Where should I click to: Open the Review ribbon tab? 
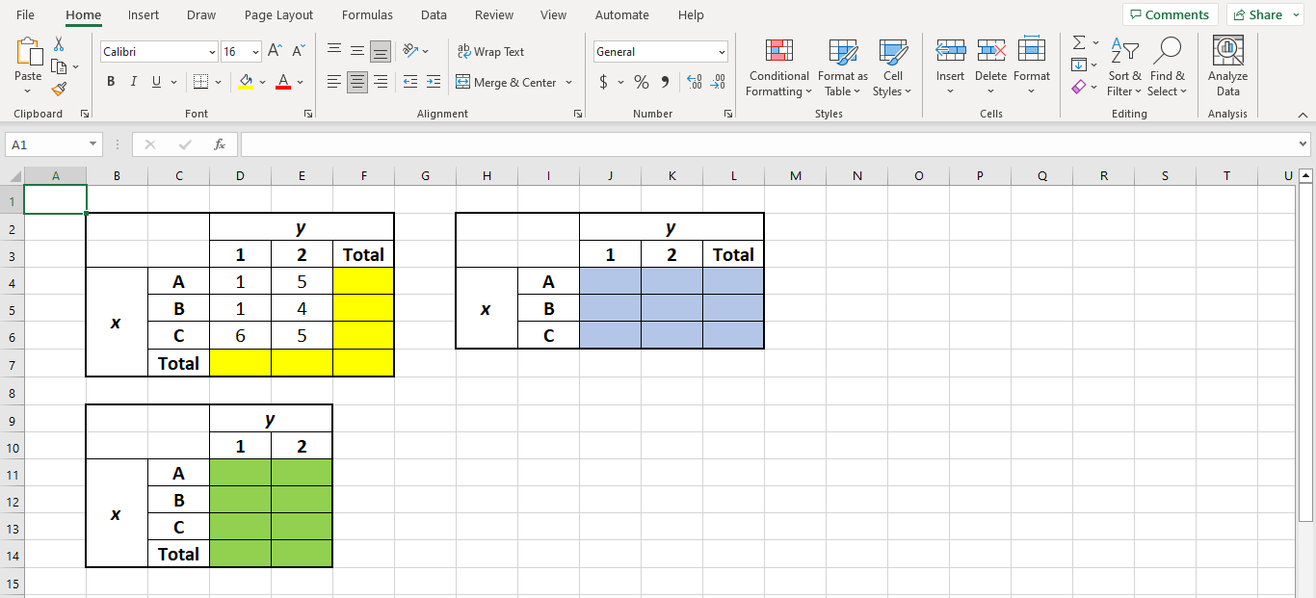tap(494, 14)
